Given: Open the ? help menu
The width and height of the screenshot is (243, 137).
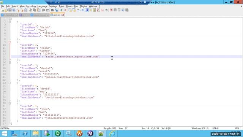Looking at the screenshot, I should 99,6.
